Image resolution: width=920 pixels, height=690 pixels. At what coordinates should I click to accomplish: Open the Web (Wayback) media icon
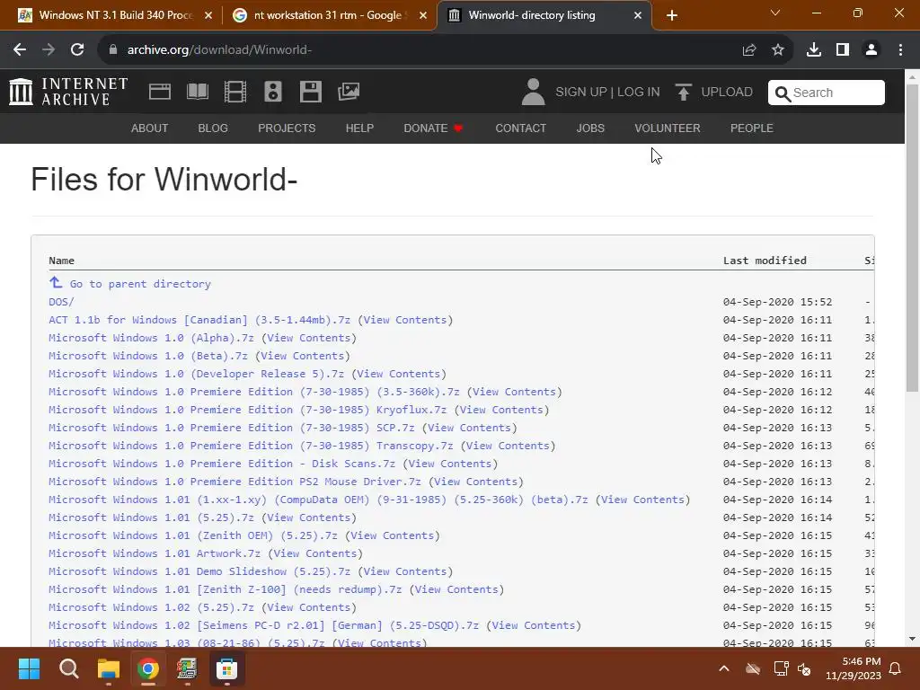pos(160,92)
